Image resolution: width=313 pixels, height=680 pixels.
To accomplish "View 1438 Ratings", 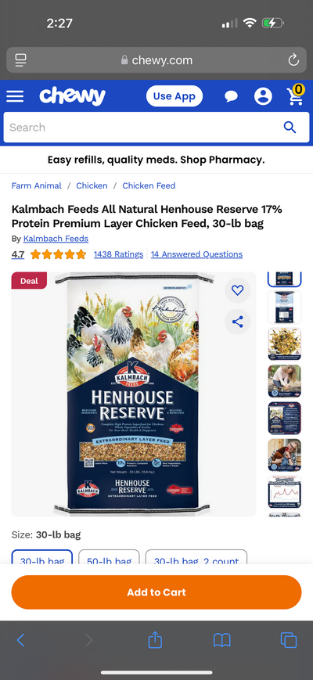I will 118,254.
